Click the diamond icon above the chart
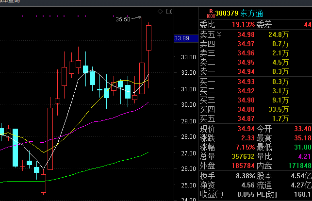The image size is (312, 201). pos(160,12)
